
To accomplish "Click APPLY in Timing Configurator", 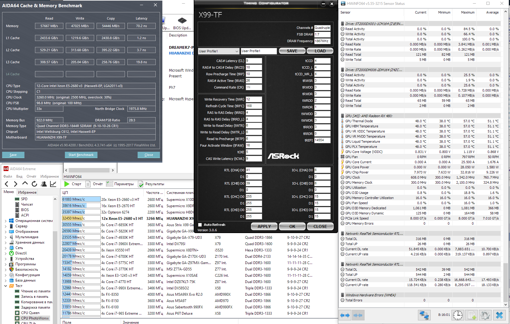I will [x=264, y=226].
